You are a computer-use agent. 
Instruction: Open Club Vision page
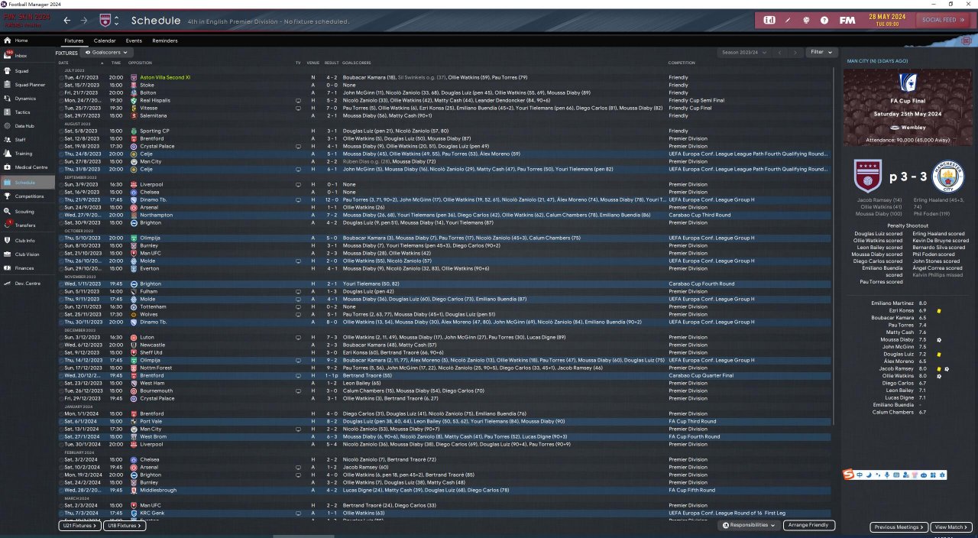click(28, 254)
